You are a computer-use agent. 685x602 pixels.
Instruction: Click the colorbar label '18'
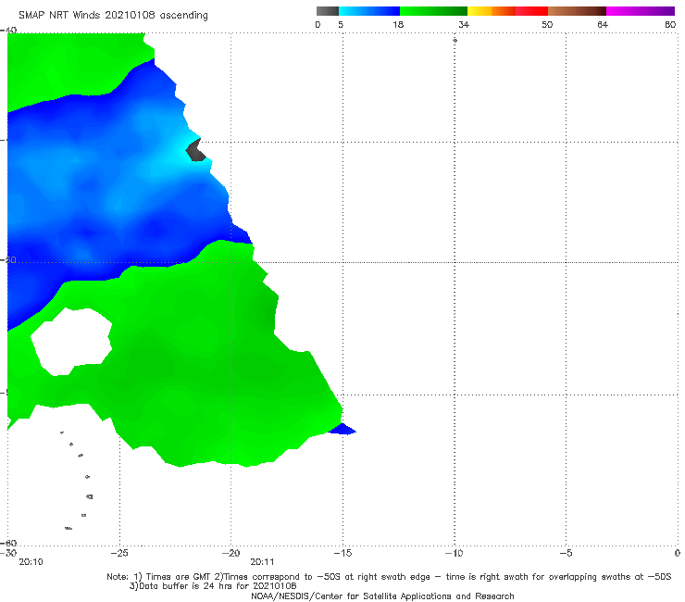[398, 25]
